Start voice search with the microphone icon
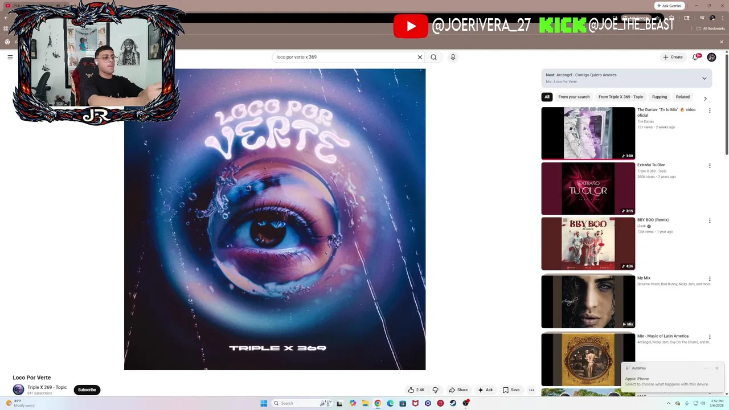The image size is (729, 410). [453, 57]
